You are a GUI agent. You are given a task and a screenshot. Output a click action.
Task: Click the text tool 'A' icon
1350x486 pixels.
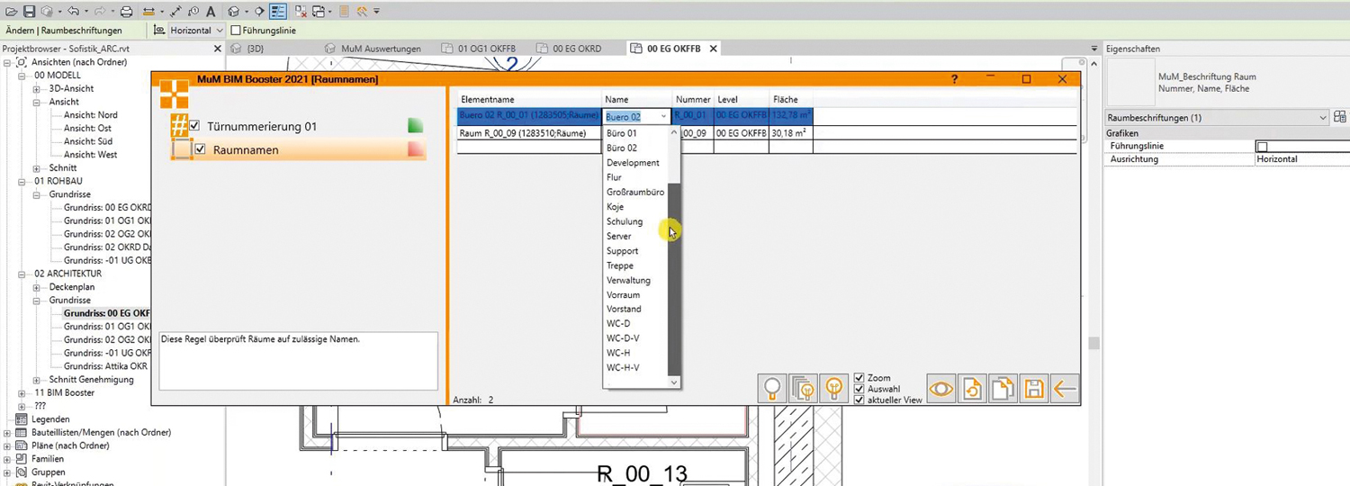click(x=211, y=12)
